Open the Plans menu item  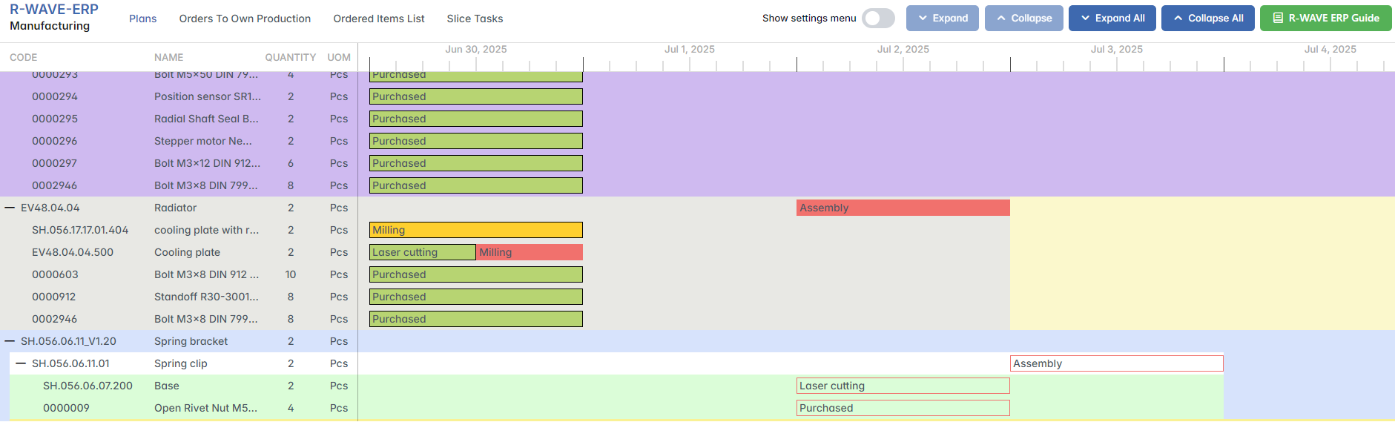142,19
